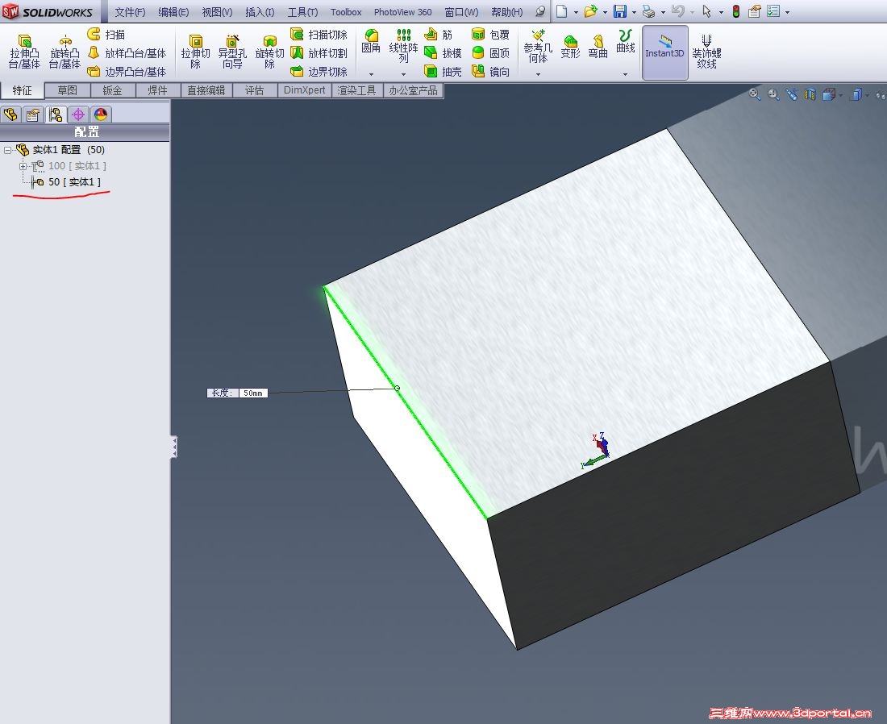Open the PropertyManager panel tab

tap(33, 114)
